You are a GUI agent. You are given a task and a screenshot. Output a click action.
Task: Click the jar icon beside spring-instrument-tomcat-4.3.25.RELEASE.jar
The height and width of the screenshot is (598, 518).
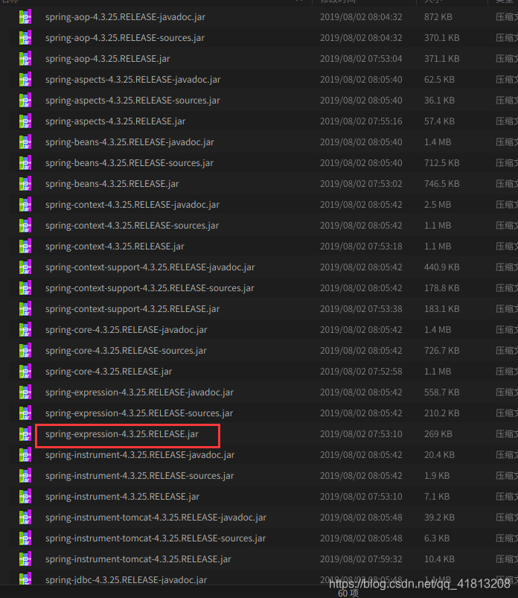25,559
